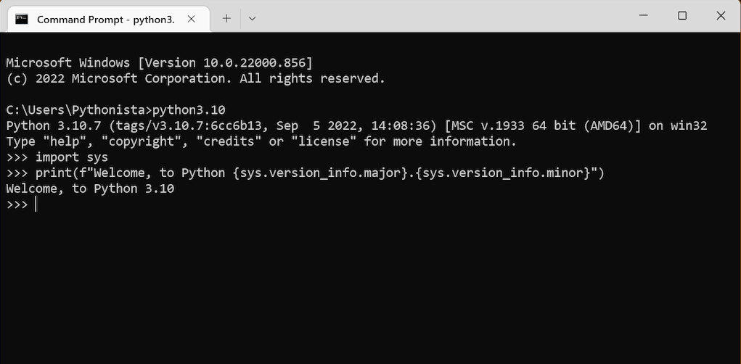Minimize the terminal window
This screenshot has height=364, width=741.
click(644, 16)
